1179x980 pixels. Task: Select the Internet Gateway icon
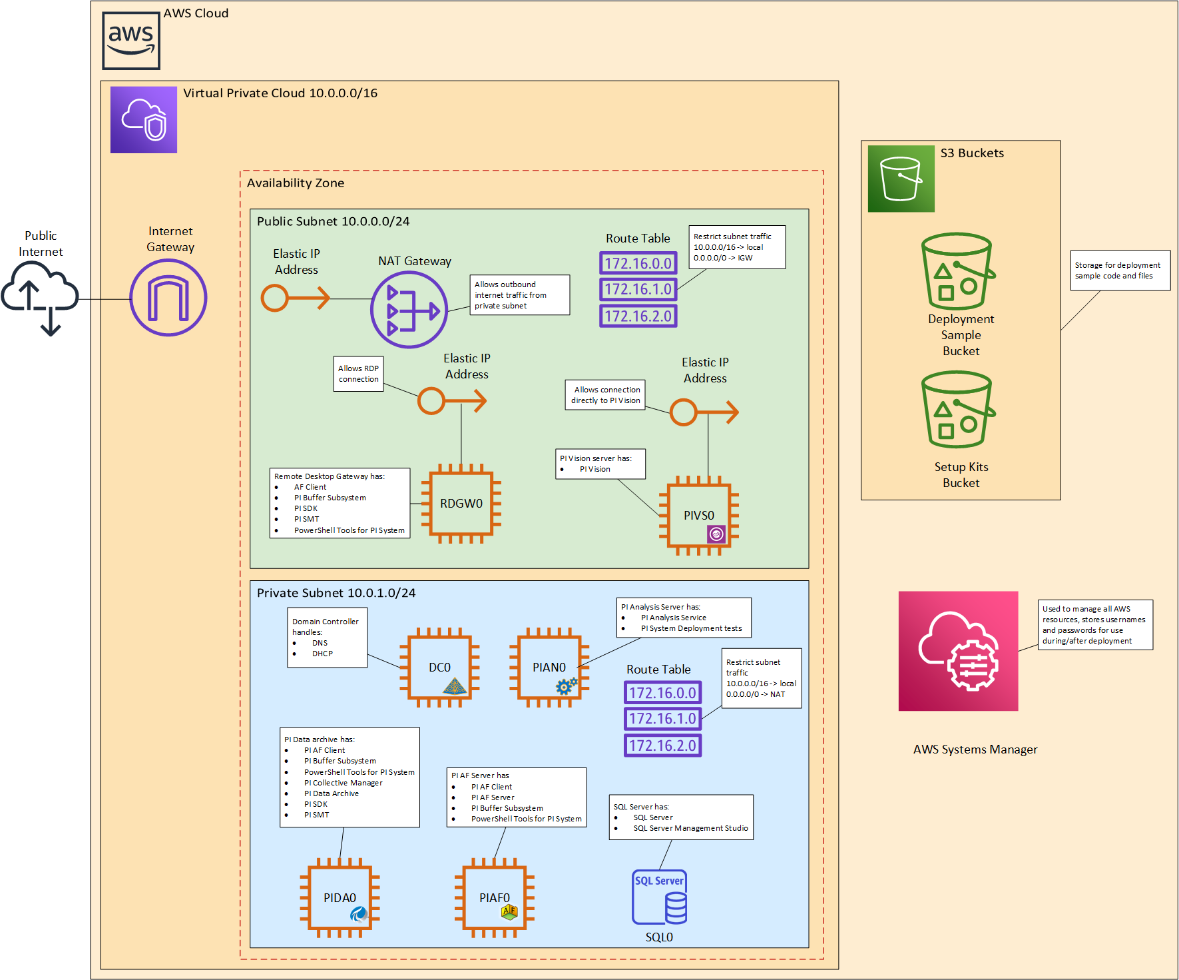pos(168,298)
